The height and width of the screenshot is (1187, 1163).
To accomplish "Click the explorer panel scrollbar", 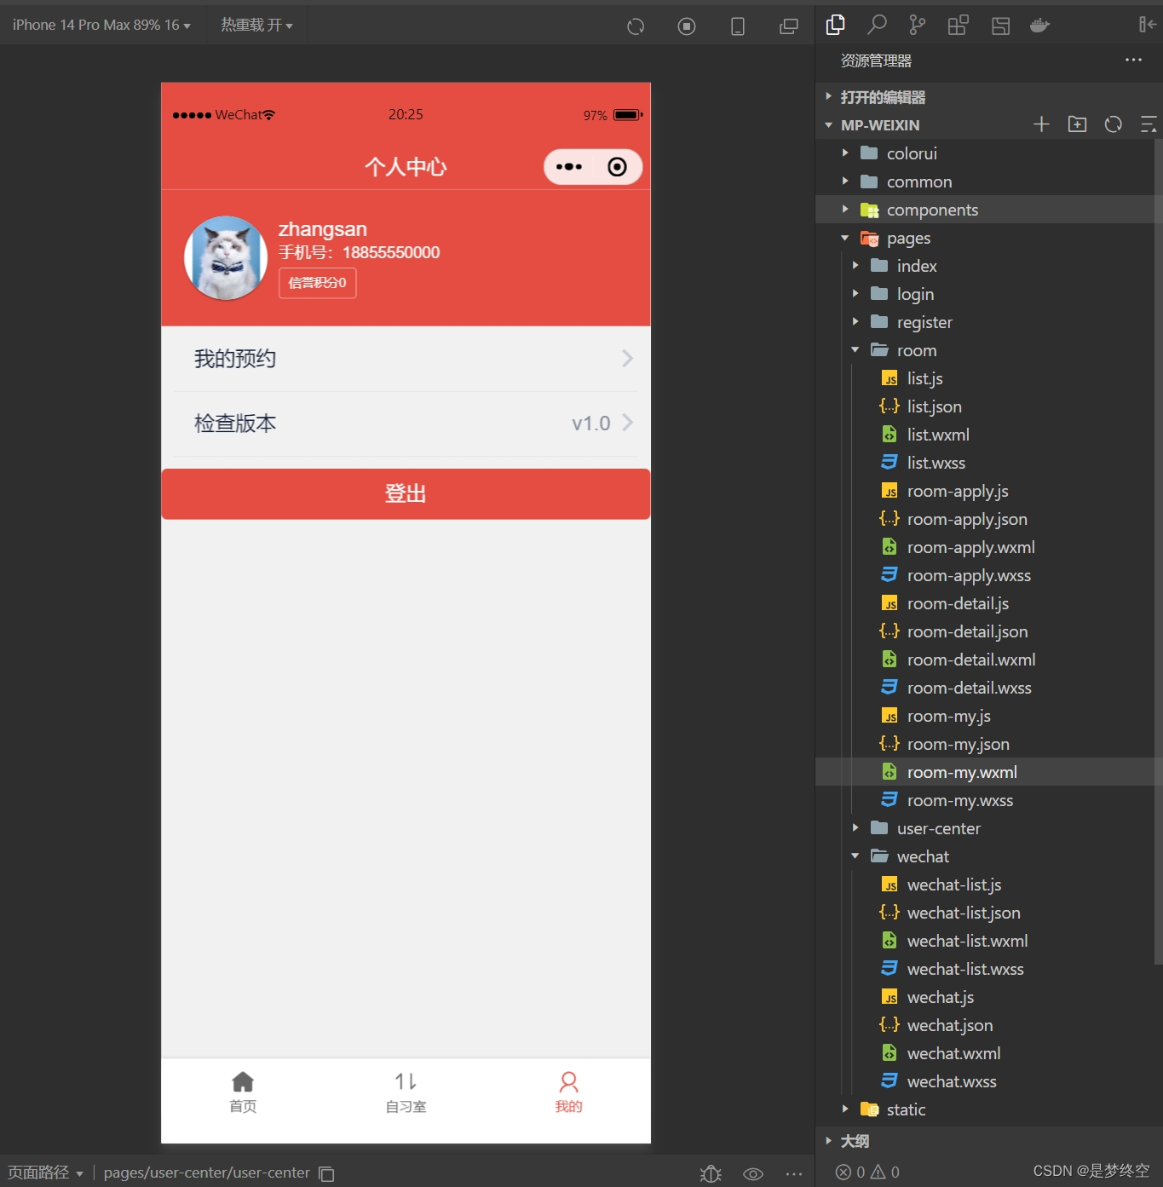I will pyautogui.click(x=1158, y=552).
